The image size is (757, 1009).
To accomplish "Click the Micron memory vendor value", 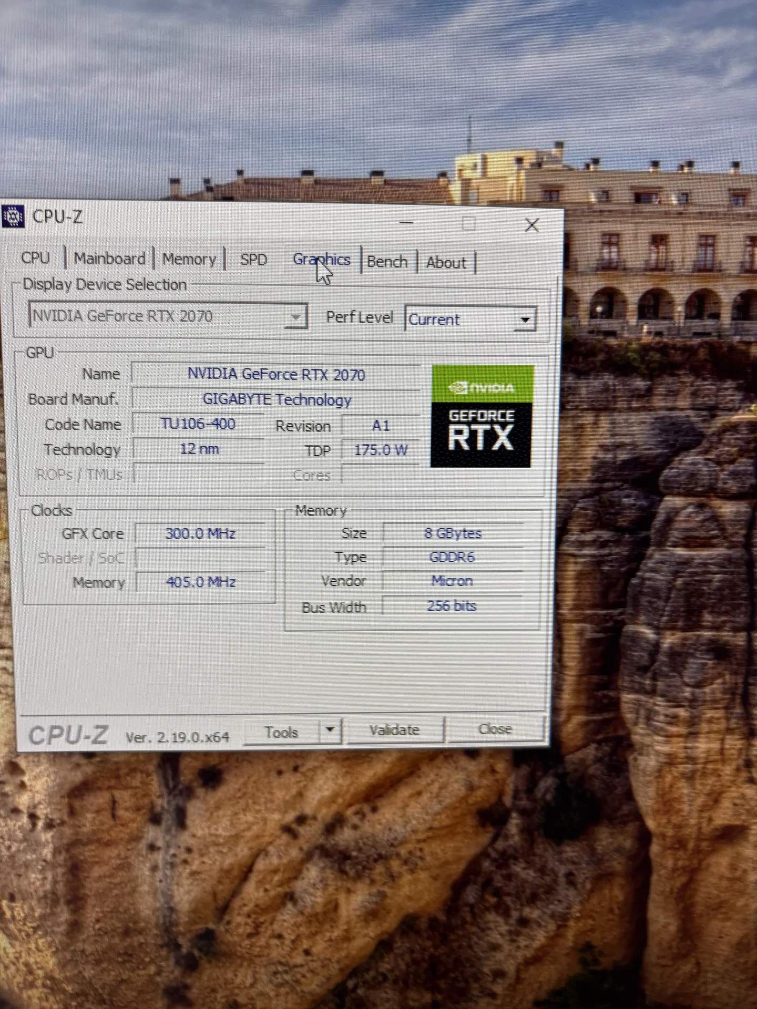I will pyautogui.click(x=452, y=581).
